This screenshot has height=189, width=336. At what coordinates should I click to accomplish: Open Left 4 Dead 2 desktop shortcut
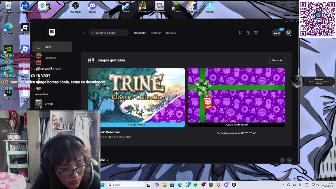pyautogui.click(x=143, y=7)
